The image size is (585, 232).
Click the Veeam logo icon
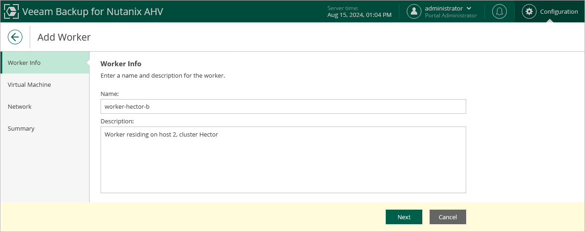11,11
